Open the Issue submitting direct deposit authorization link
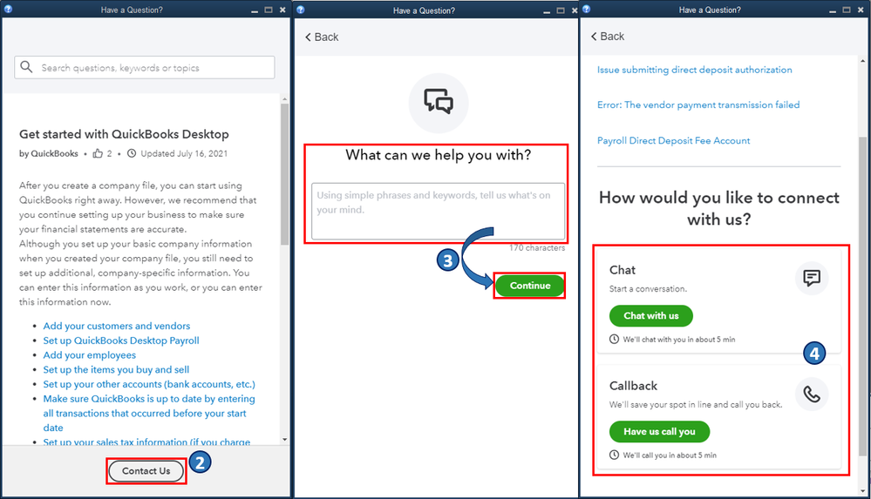 (694, 70)
